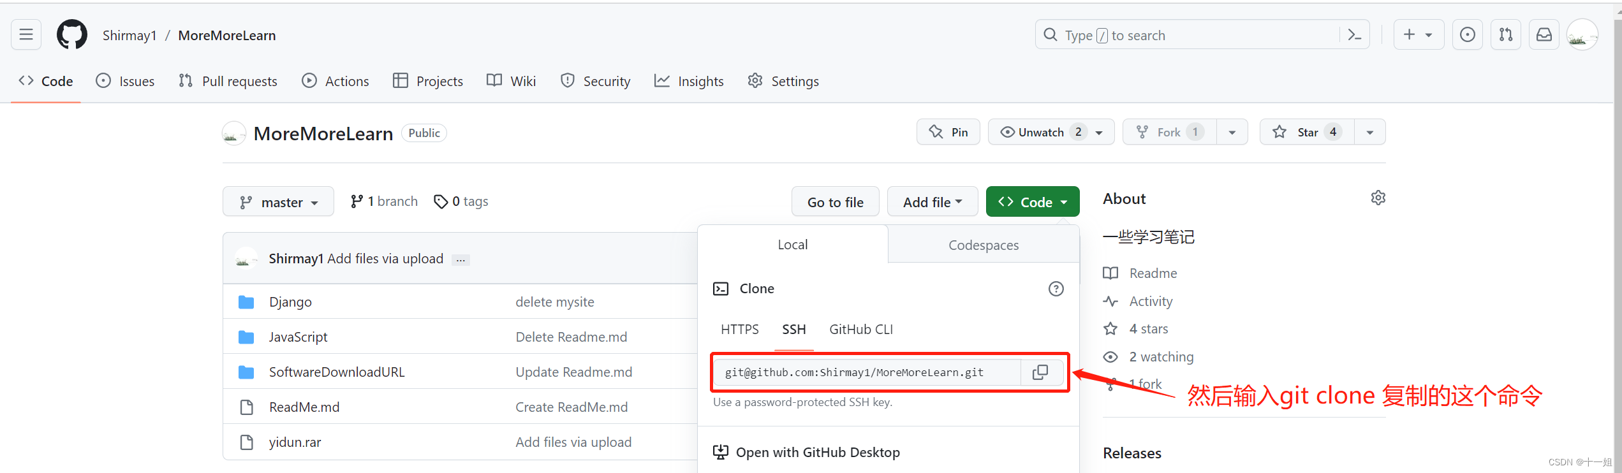The height and width of the screenshot is (473, 1622).
Task: View the 0 tags link
Action: 461,201
